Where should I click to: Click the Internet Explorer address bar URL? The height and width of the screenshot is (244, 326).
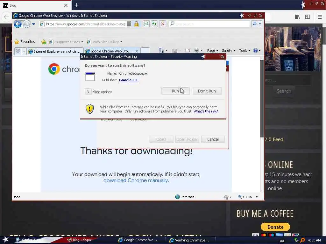pyautogui.click(x=86, y=24)
